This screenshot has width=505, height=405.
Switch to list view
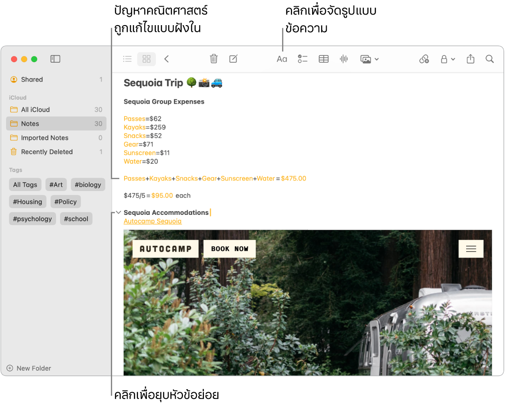pyautogui.click(x=127, y=59)
